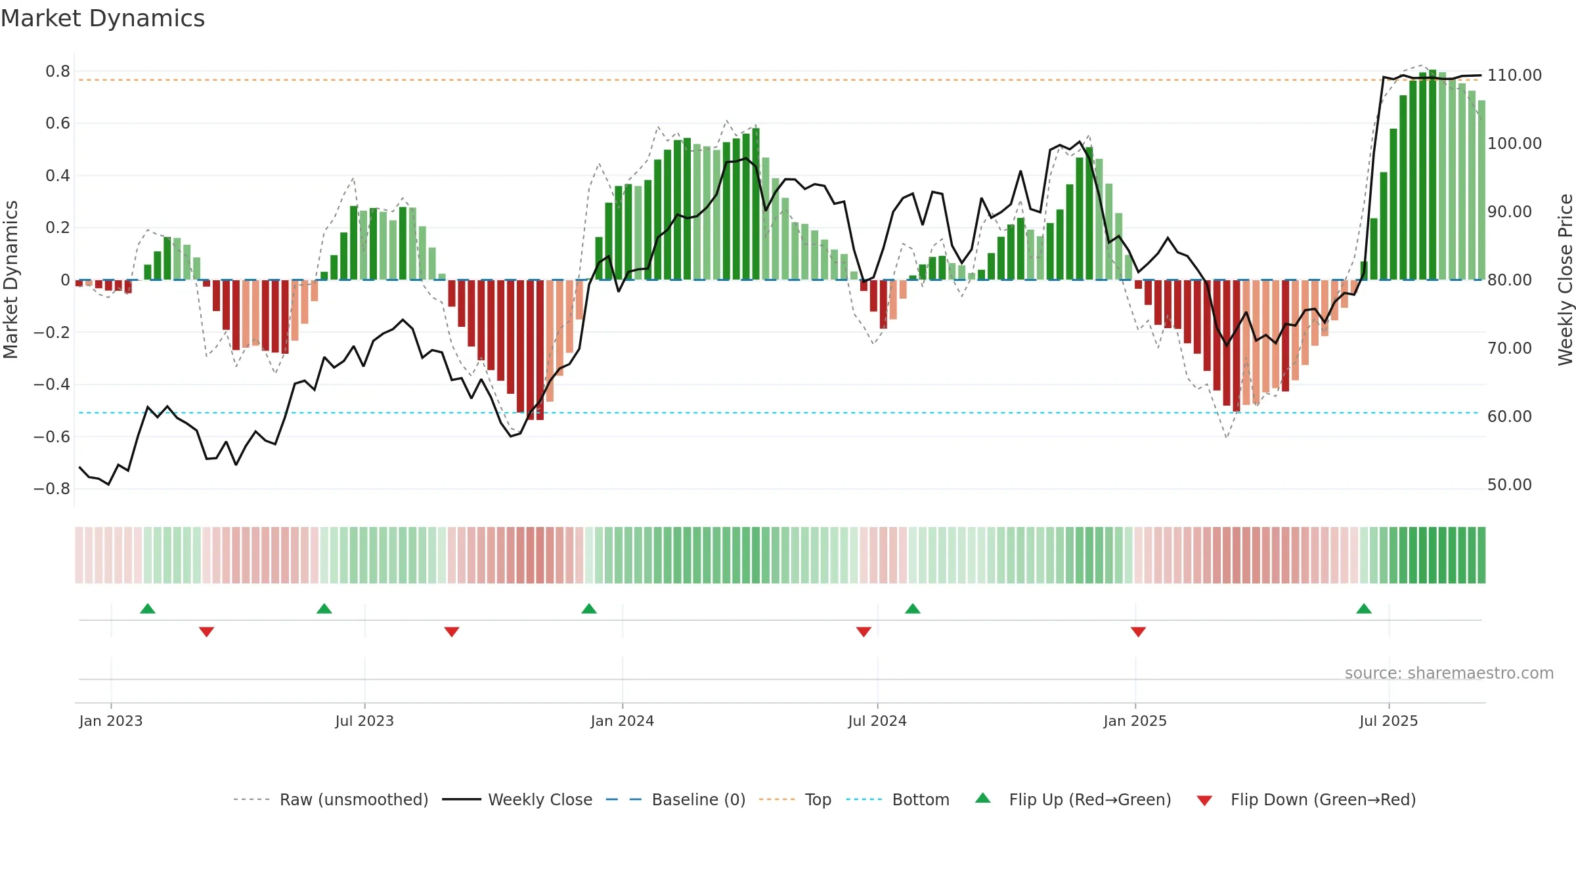The width and height of the screenshot is (1576, 886).
Task: Click the 70.00 right-axis price label
Action: coord(1510,348)
